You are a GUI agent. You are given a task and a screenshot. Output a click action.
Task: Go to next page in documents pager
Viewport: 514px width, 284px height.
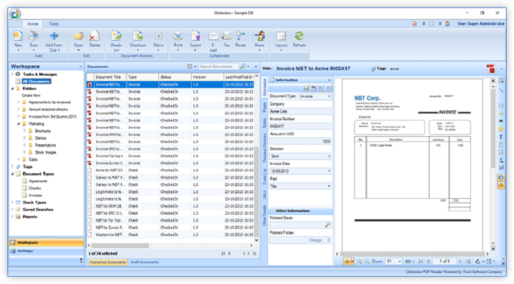[x=249, y=253]
